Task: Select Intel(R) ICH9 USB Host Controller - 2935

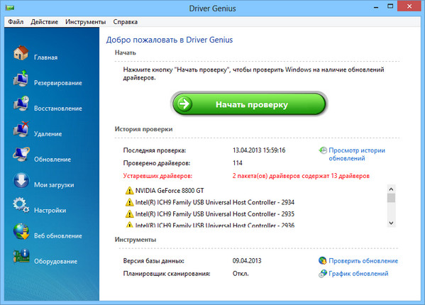Action: [215, 214]
